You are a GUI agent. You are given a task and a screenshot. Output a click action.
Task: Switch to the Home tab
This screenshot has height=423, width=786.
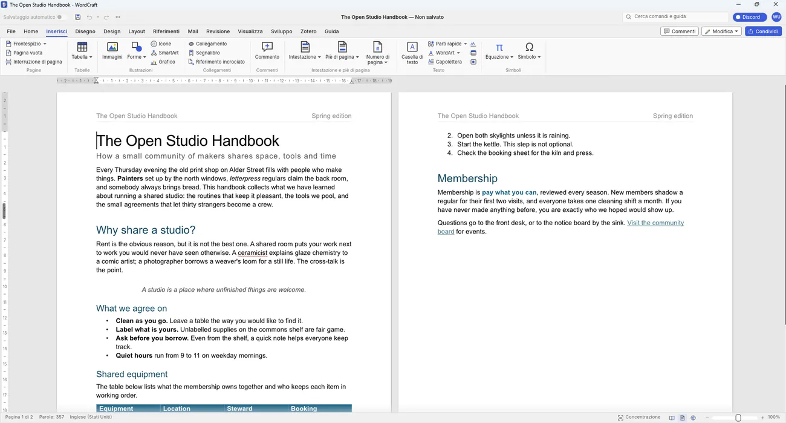point(31,31)
